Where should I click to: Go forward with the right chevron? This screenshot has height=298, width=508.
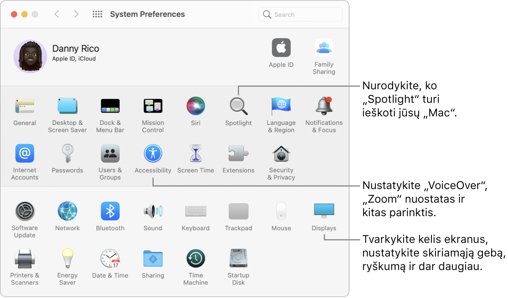click(x=76, y=14)
